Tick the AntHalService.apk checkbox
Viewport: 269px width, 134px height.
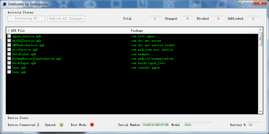point(9,41)
